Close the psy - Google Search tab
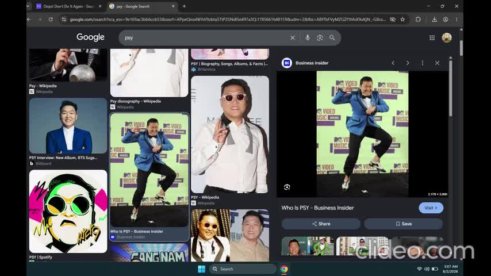The width and height of the screenshot is (491, 276). coord(173,6)
